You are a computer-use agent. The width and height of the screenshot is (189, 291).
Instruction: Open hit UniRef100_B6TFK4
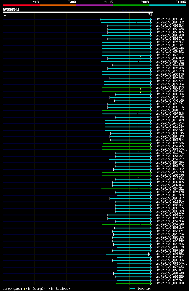tap(170, 140)
